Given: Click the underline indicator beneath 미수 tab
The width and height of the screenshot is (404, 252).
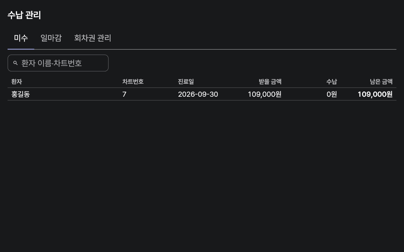Looking at the screenshot, I should click(21, 49).
